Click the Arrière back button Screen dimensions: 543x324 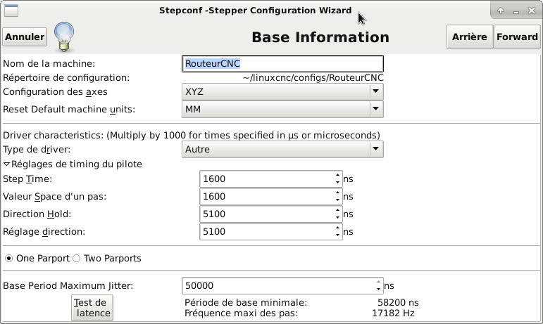[470, 37]
